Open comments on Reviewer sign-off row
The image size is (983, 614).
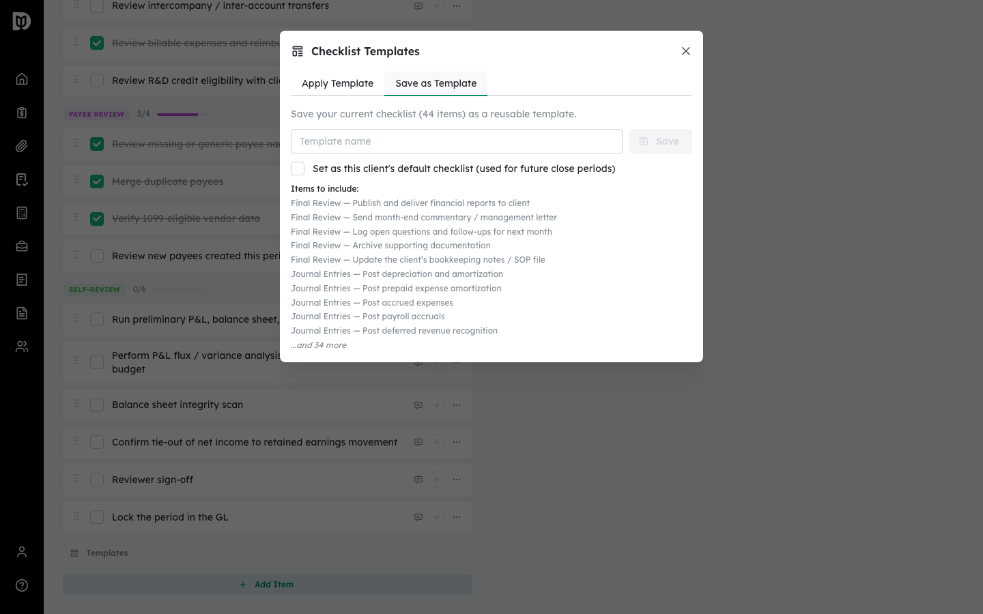[x=418, y=480]
